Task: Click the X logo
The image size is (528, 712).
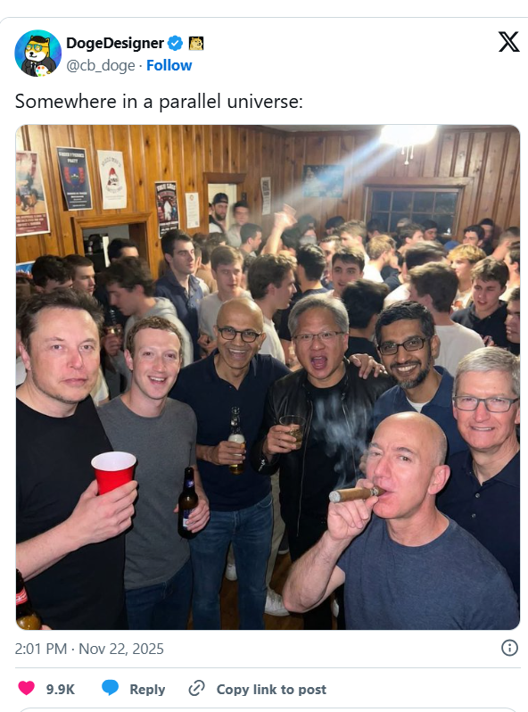Action: (x=509, y=42)
